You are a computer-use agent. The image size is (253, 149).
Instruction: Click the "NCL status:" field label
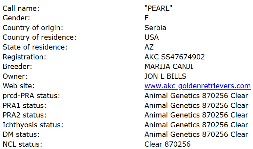[x=22, y=144]
